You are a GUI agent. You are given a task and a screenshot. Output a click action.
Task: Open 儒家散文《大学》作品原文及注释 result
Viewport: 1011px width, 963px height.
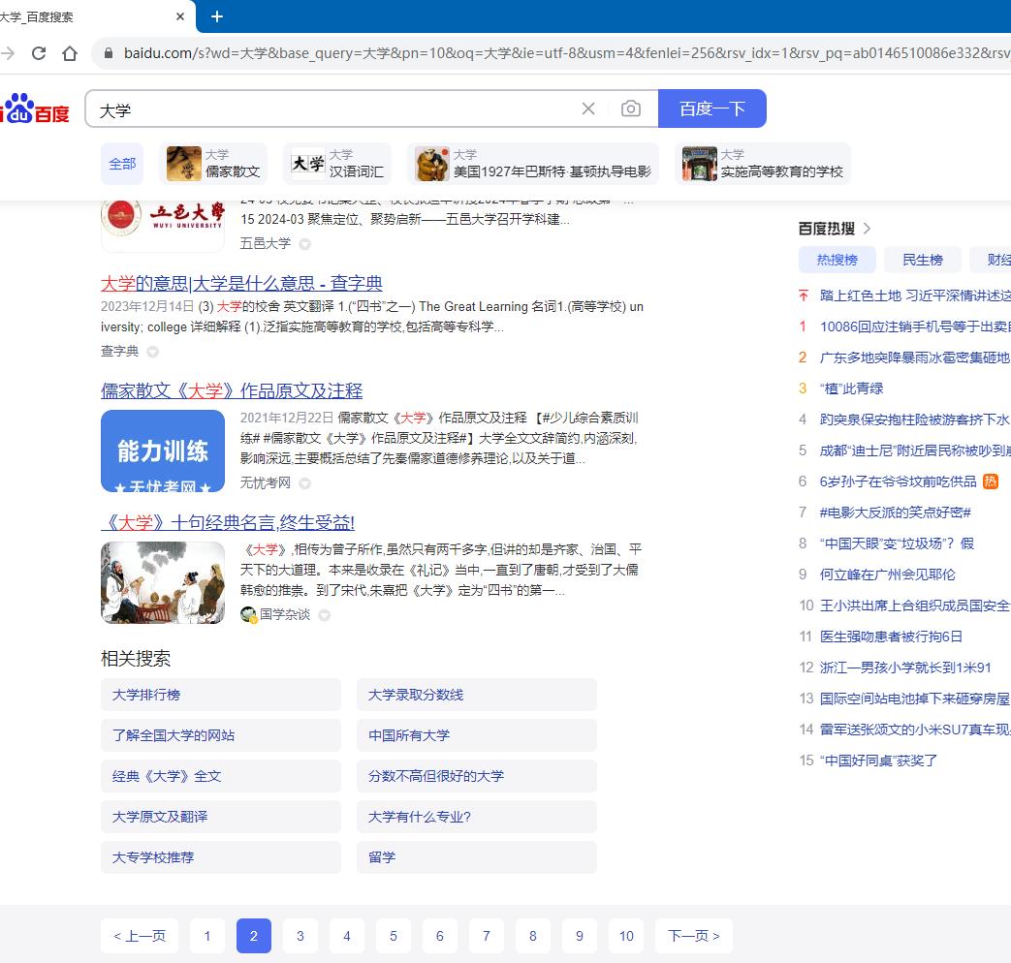(x=232, y=390)
